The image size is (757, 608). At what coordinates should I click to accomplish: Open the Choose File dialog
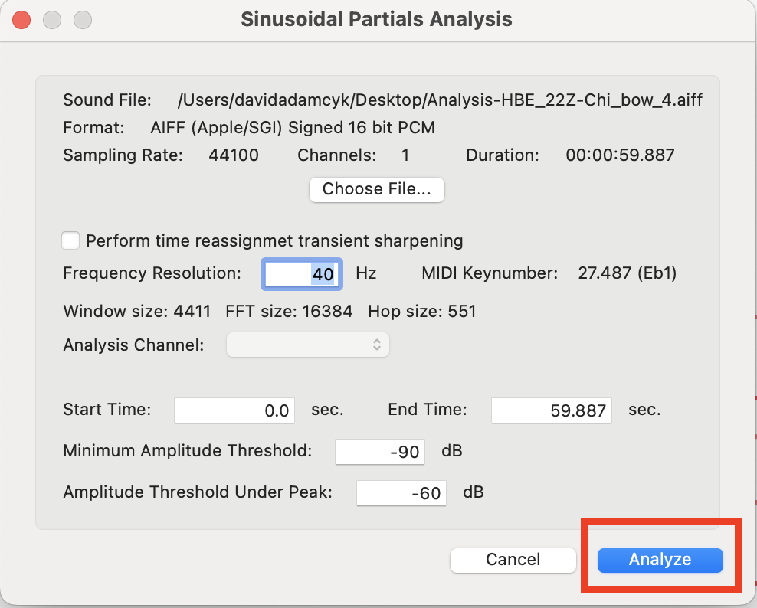click(x=376, y=189)
